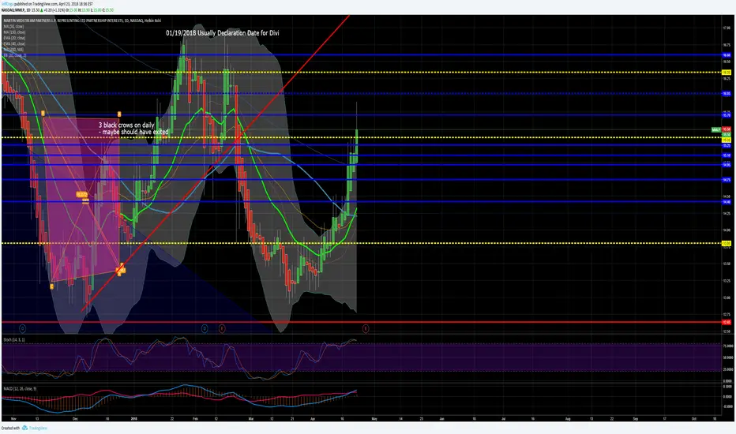
Task: Click the dividend D marker in early February
Action: tap(205, 328)
